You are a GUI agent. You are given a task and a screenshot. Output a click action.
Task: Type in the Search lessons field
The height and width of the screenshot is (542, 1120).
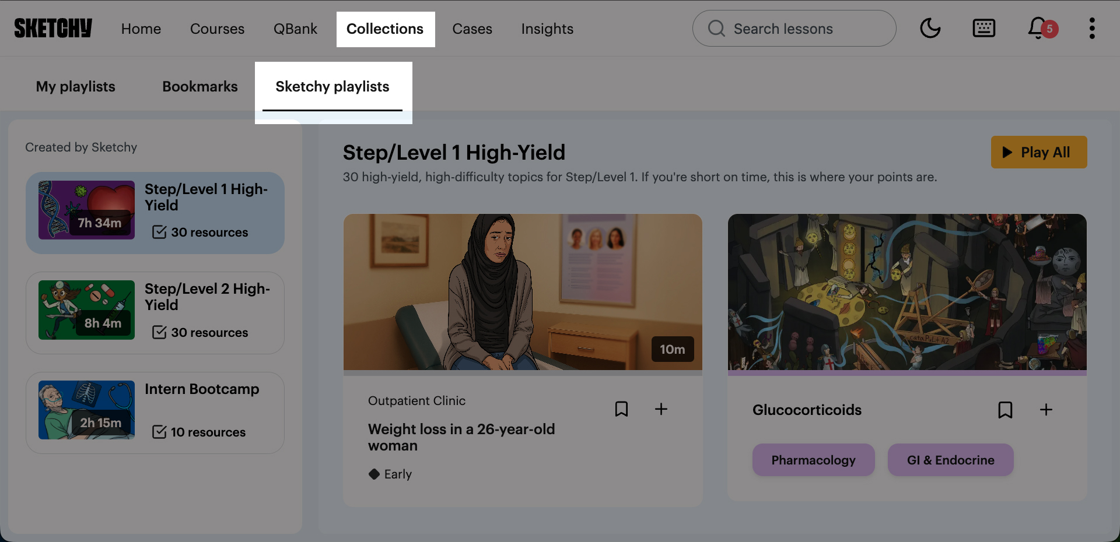coord(805,29)
